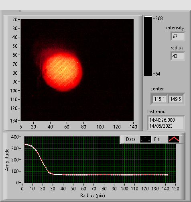Click the Amplitude axis label
Screen dimensions: 191x202
click(7, 160)
